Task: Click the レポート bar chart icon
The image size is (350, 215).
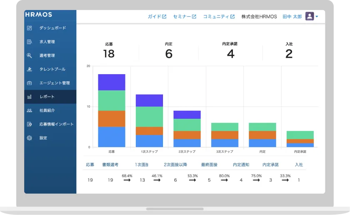Action: coord(29,97)
